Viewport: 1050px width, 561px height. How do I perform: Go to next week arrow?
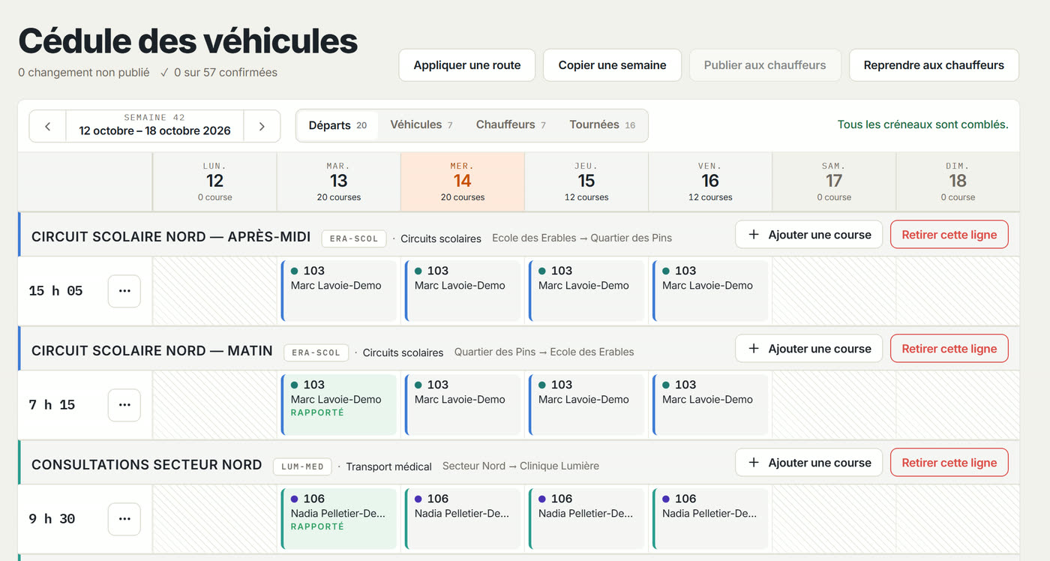[262, 126]
